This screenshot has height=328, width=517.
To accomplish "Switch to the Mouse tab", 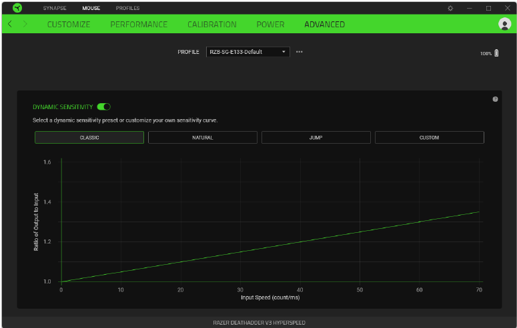I will coord(91,8).
